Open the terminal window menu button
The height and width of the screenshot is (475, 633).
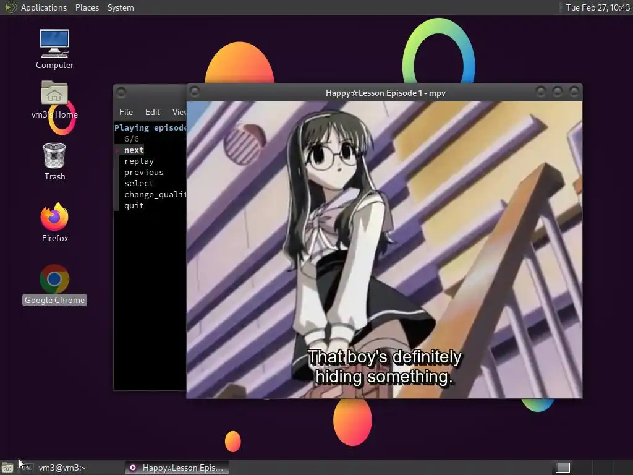(x=121, y=93)
